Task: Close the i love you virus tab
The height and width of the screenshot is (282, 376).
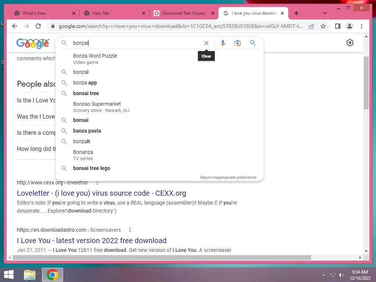Action: coord(282,13)
